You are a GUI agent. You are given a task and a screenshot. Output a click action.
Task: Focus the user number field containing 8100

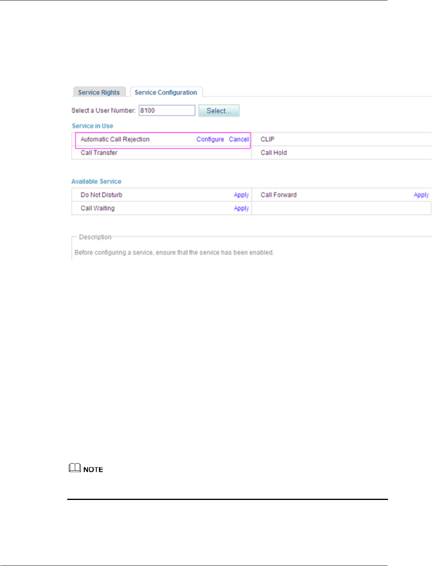click(x=167, y=110)
